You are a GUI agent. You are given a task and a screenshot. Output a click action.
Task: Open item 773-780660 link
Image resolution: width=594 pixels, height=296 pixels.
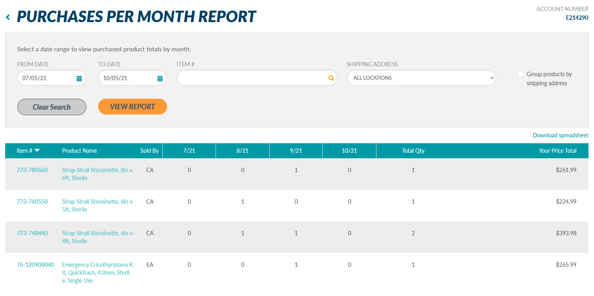click(32, 170)
